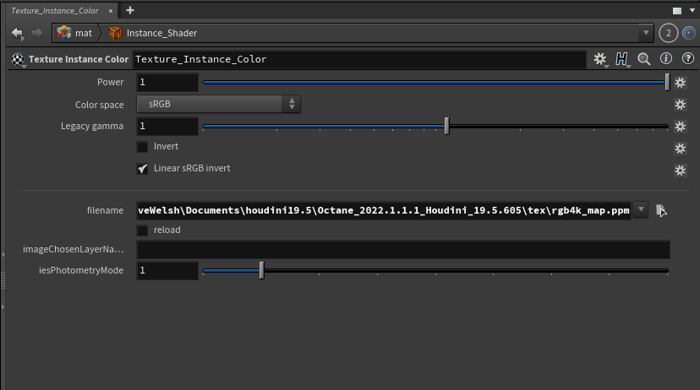This screenshot has height=390, width=700.
Task: Open the path bar dropdown arrow
Action: pyautogui.click(x=646, y=33)
